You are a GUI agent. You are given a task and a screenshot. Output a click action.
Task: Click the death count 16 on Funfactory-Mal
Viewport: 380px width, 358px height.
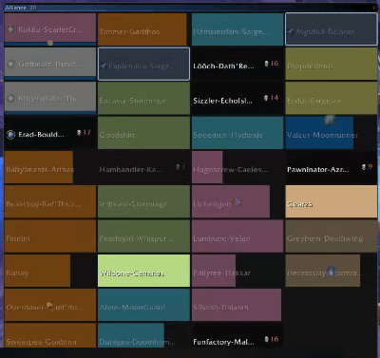point(275,339)
